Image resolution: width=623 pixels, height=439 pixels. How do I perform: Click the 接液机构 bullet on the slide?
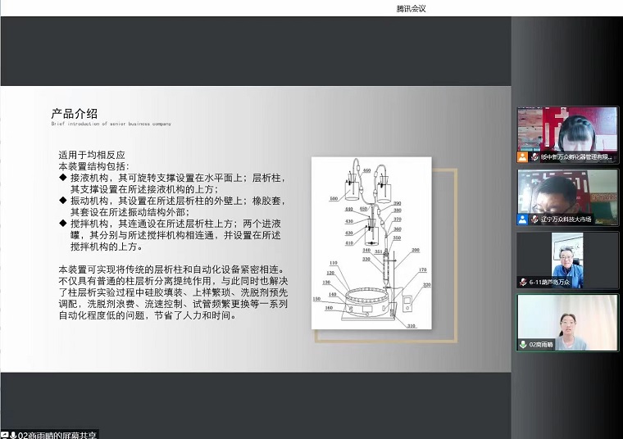(x=172, y=183)
